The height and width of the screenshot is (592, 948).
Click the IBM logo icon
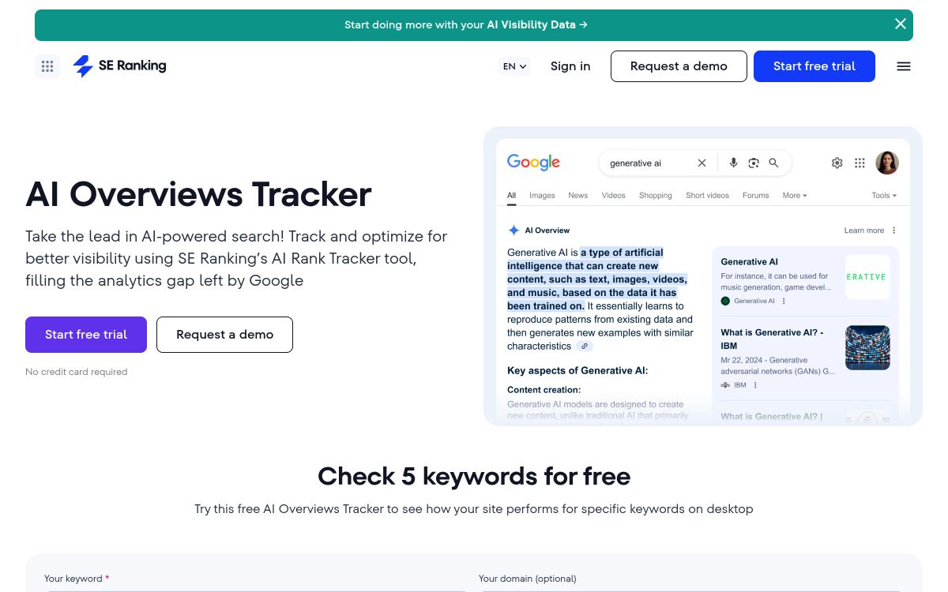click(x=725, y=385)
